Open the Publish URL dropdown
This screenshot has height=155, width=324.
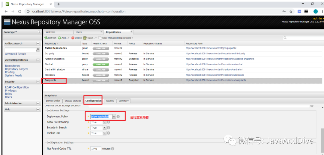click(x=104, y=133)
